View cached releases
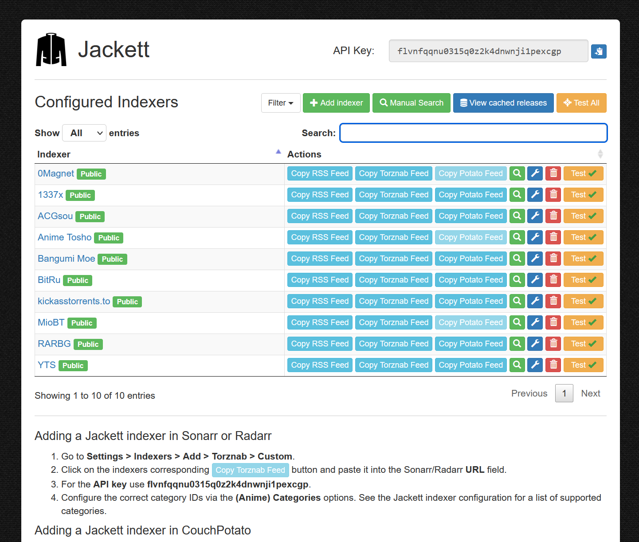Viewport: 639px width, 542px height. (x=503, y=103)
